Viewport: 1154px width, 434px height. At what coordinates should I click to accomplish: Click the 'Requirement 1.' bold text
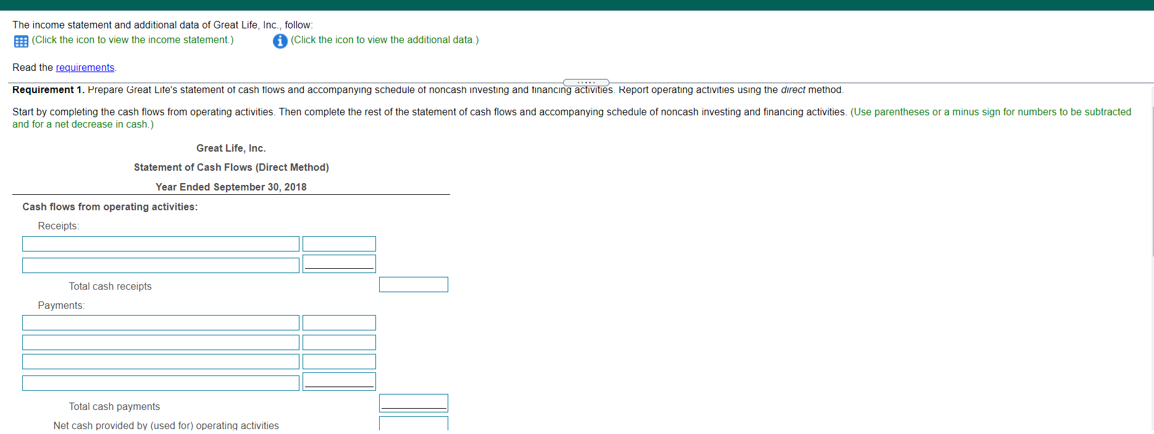[x=48, y=90]
